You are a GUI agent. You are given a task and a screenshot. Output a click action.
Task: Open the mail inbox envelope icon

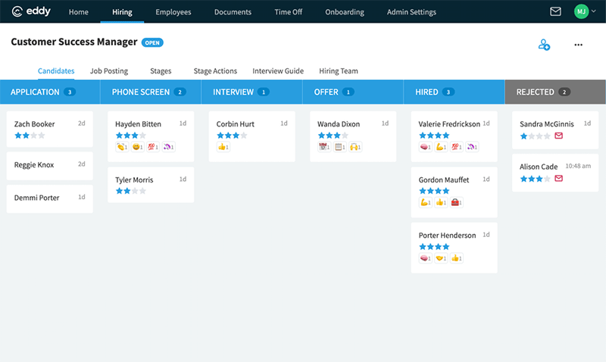(555, 12)
